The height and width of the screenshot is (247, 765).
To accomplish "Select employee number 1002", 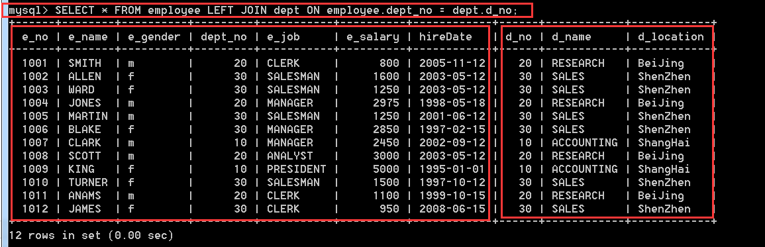I will click(x=35, y=76).
